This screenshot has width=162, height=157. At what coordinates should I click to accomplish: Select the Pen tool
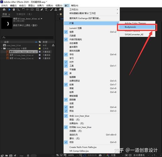(42, 10)
